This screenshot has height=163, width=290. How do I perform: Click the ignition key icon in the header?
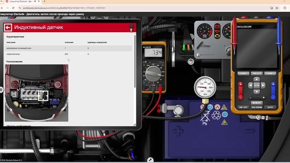click(131, 28)
